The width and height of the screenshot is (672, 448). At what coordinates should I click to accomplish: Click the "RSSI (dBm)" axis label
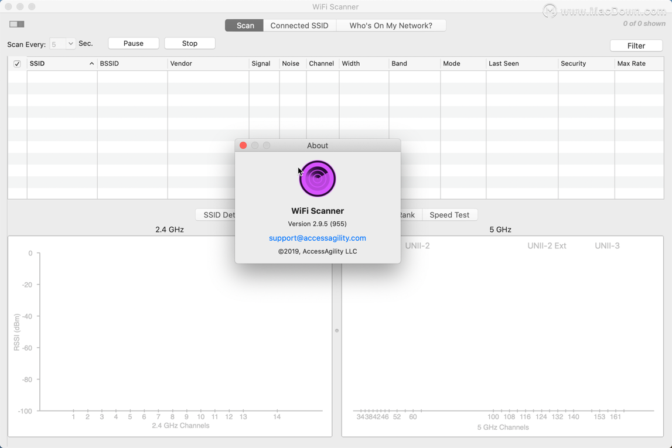(x=17, y=333)
